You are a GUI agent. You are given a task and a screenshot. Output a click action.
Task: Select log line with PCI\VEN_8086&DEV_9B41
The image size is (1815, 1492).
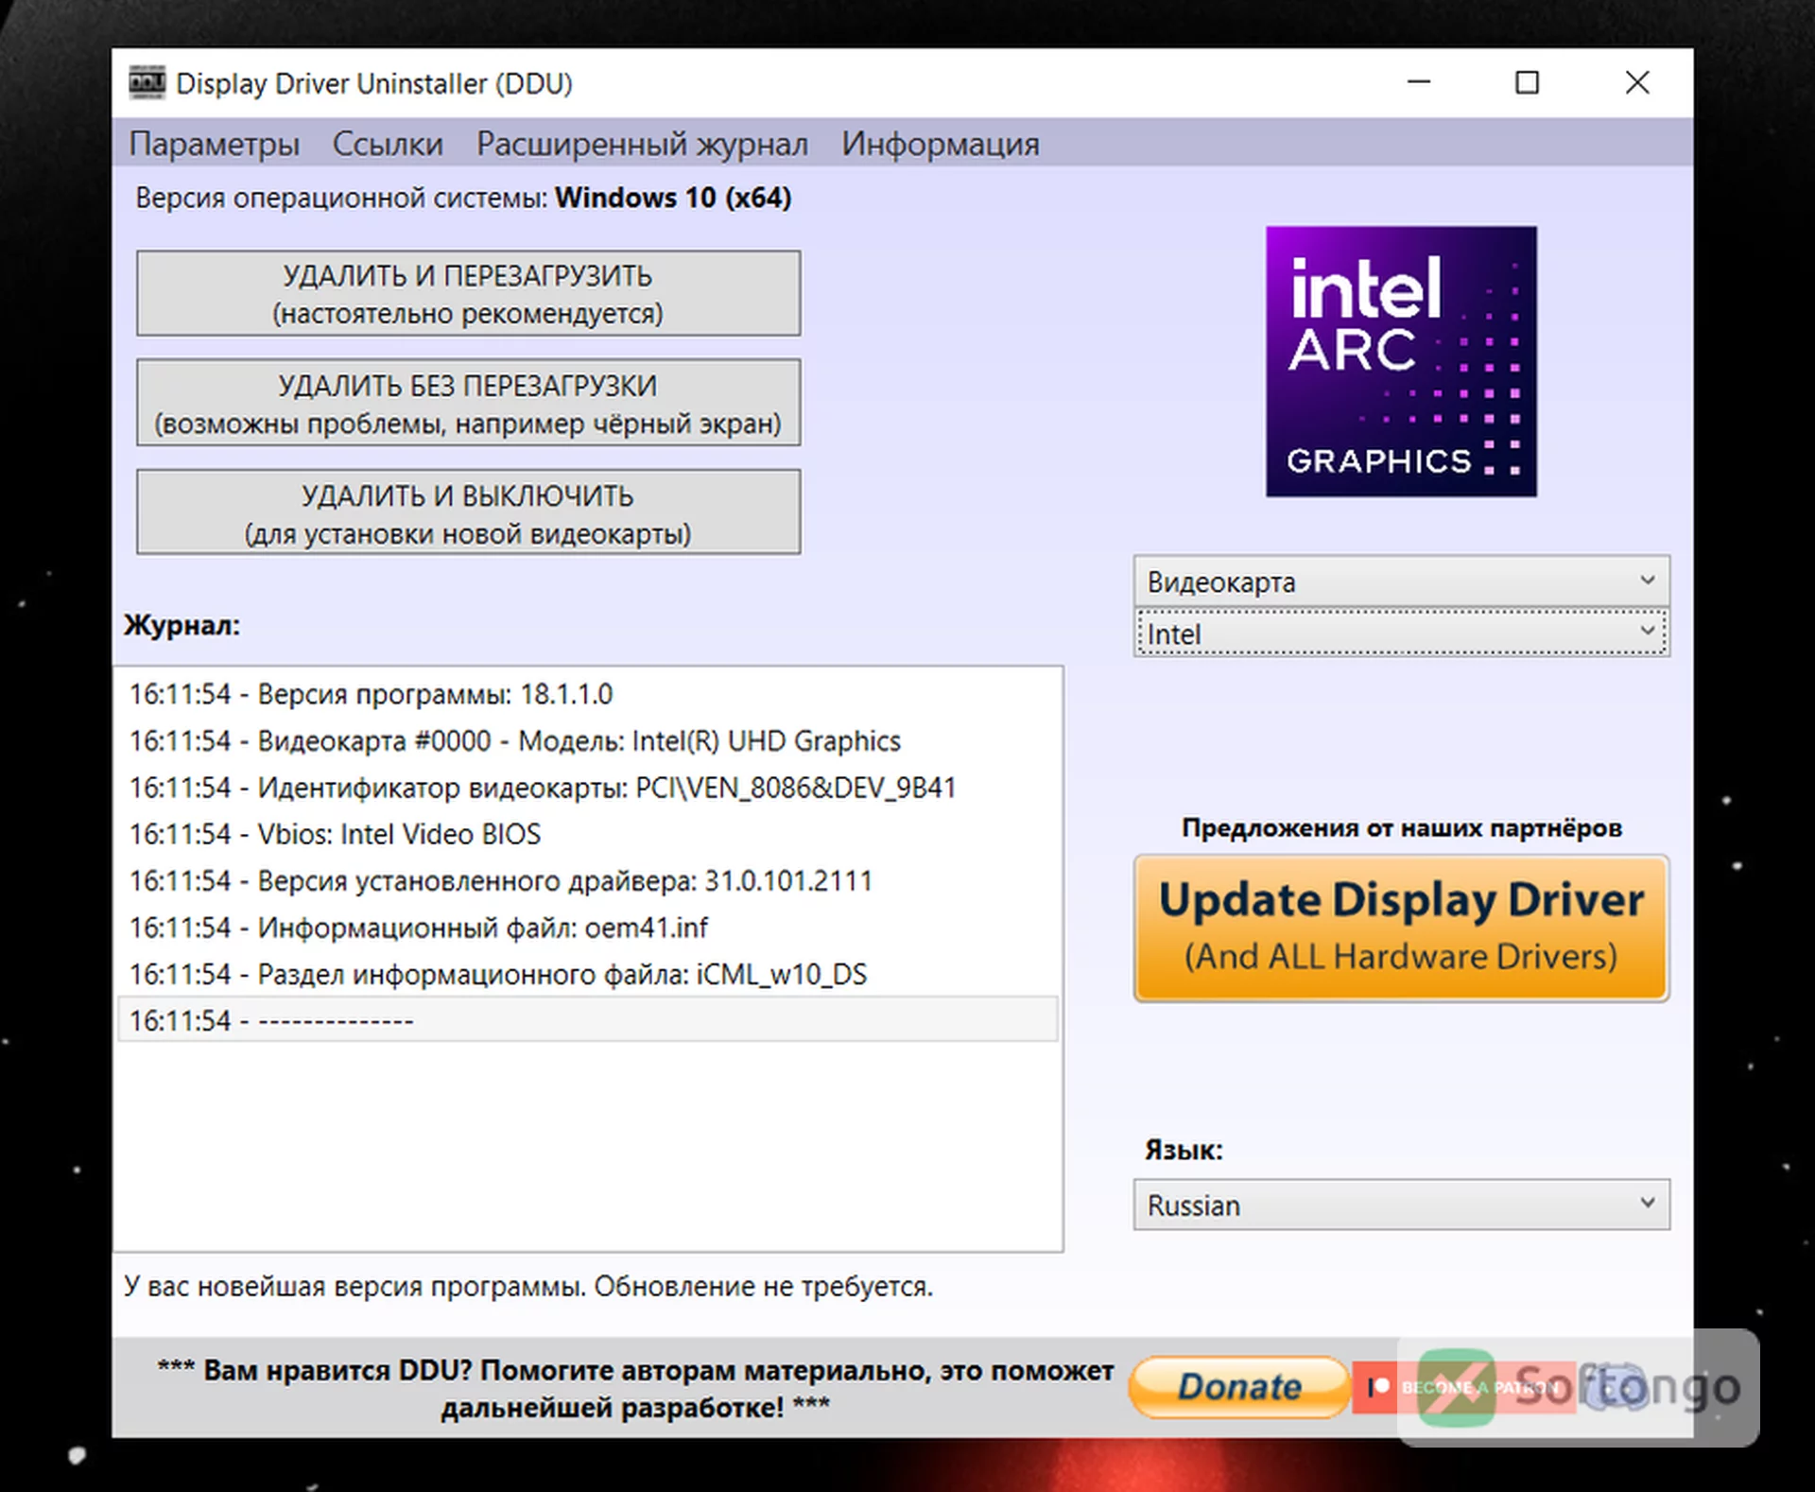[x=587, y=788]
